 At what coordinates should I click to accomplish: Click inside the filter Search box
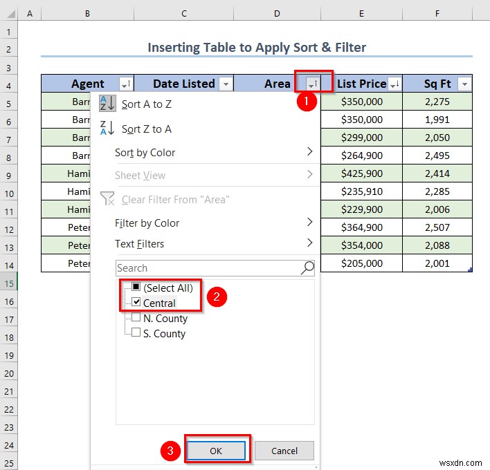pos(215,268)
